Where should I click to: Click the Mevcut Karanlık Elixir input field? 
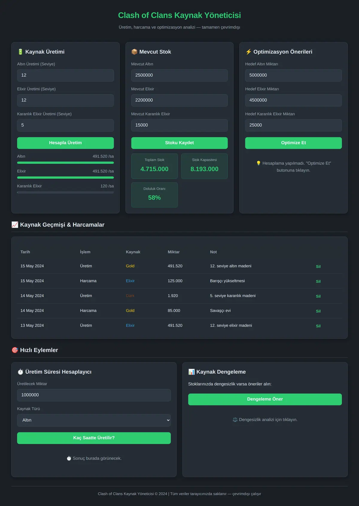(180, 125)
